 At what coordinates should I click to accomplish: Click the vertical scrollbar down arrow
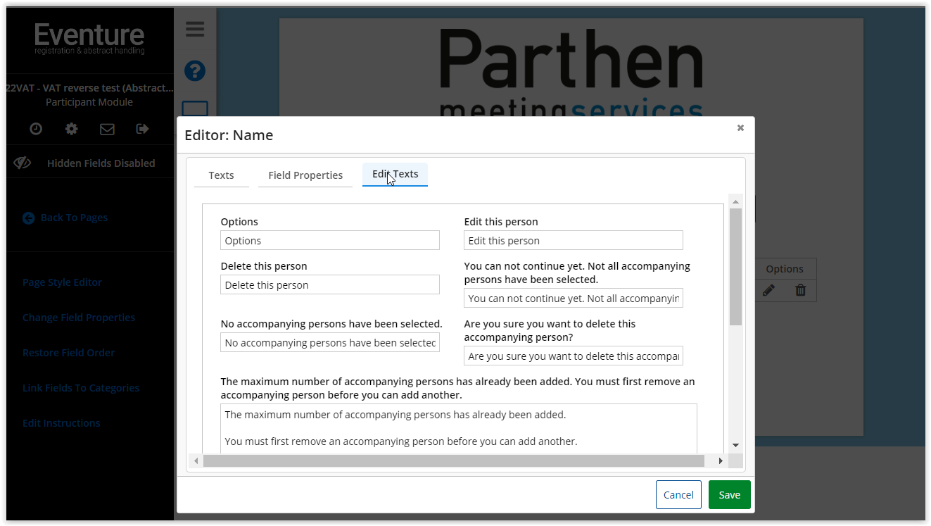tap(735, 445)
